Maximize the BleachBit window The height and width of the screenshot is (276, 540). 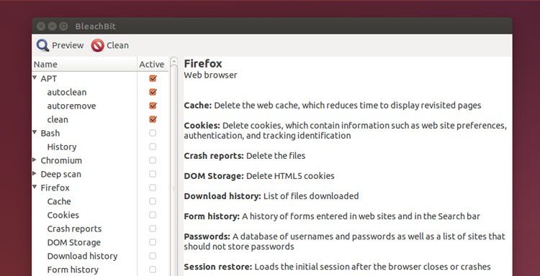tap(63, 26)
